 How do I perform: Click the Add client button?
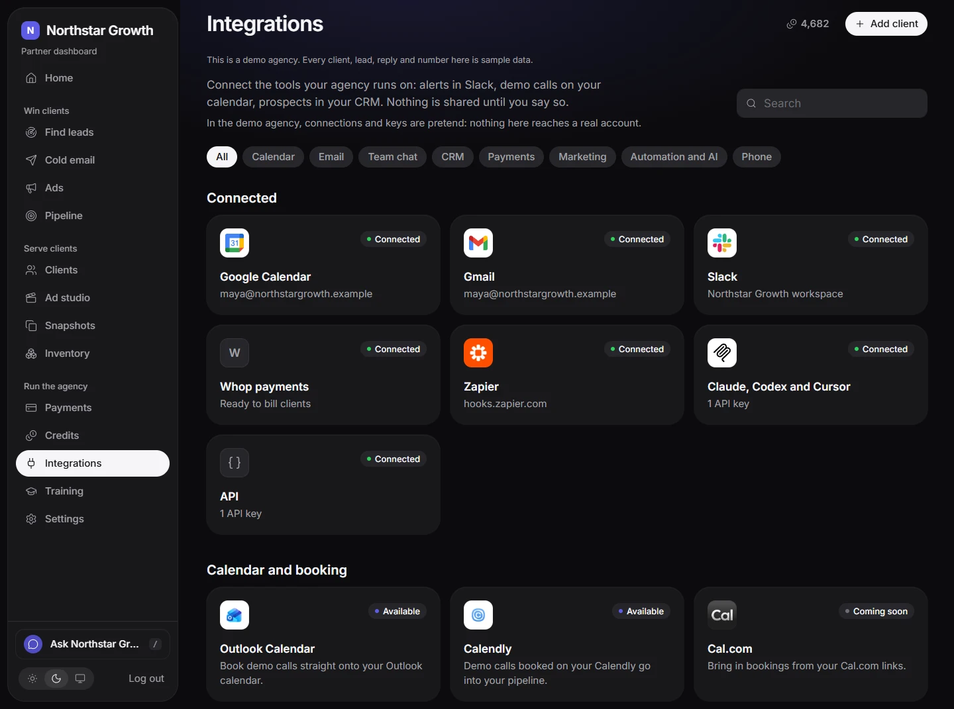point(886,24)
